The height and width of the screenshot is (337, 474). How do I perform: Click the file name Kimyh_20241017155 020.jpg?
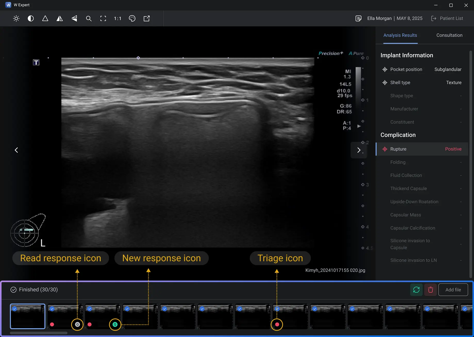coord(335,270)
